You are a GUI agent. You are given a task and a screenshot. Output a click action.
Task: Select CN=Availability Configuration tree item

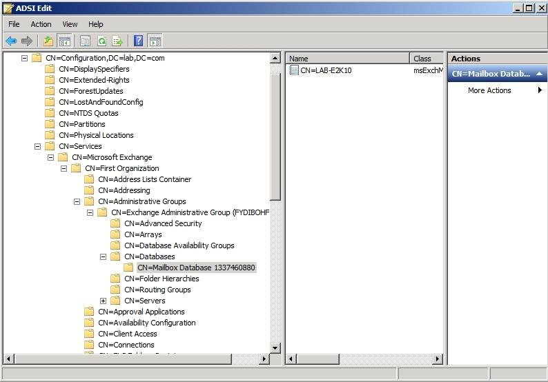(x=147, y=323)
